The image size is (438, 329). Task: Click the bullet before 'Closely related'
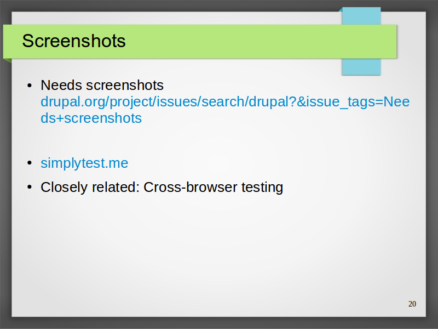30,188
